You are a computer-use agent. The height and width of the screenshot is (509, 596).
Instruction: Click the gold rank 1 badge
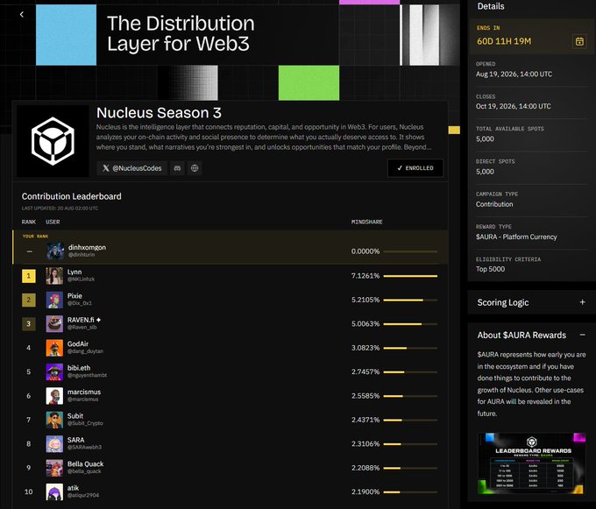pos(29,276)
